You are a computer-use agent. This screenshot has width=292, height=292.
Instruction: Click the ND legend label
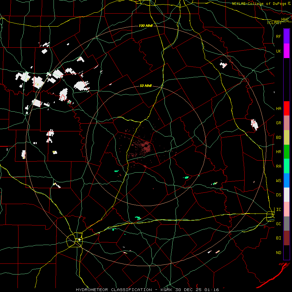279,253
